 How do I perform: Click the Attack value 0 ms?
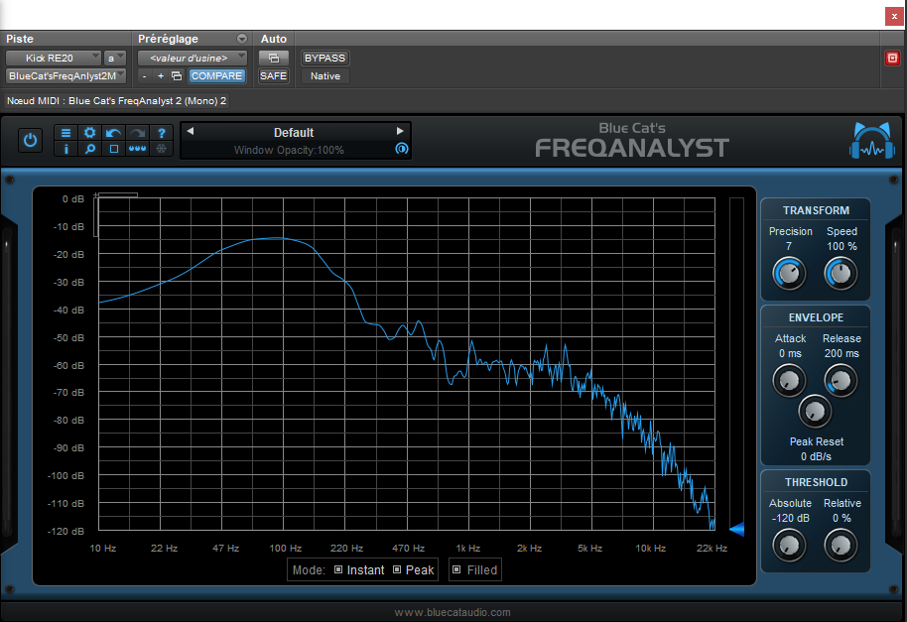pyautogui.click(x=790, y=353)
